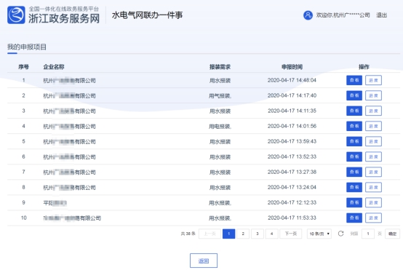Click 水电气网联办一件事 title
This screenshot has width=403, height=270.
[x=147, y=15]
